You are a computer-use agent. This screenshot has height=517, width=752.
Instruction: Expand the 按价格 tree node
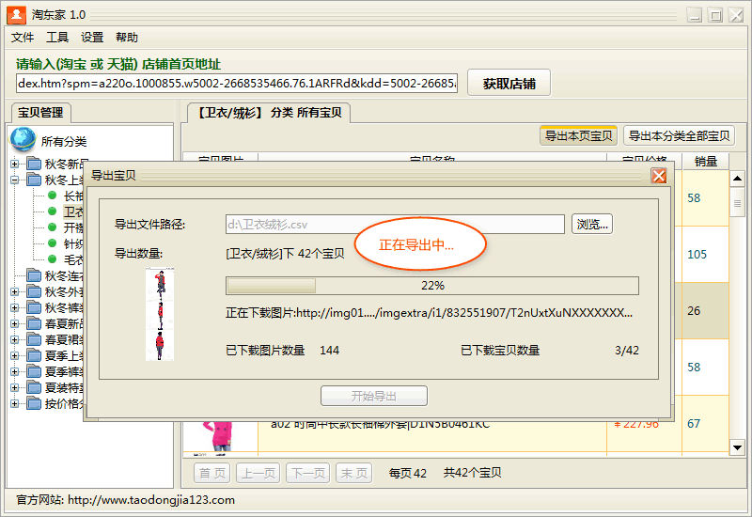[x=15, y=404]
